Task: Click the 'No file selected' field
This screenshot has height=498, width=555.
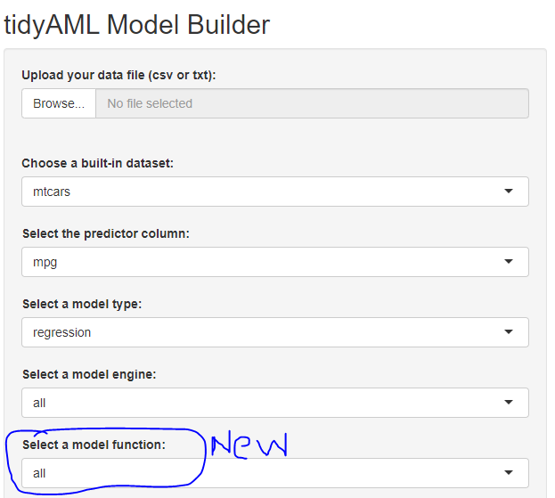Action: pos(312,103)
